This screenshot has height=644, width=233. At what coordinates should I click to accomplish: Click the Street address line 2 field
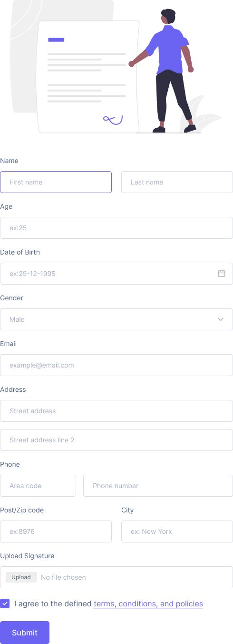coord(116,440)
